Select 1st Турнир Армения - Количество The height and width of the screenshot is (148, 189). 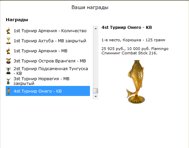pos(48,31)
